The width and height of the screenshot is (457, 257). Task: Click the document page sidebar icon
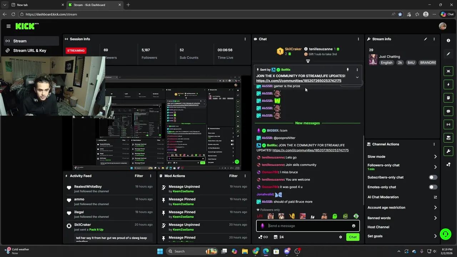[448, 98]
